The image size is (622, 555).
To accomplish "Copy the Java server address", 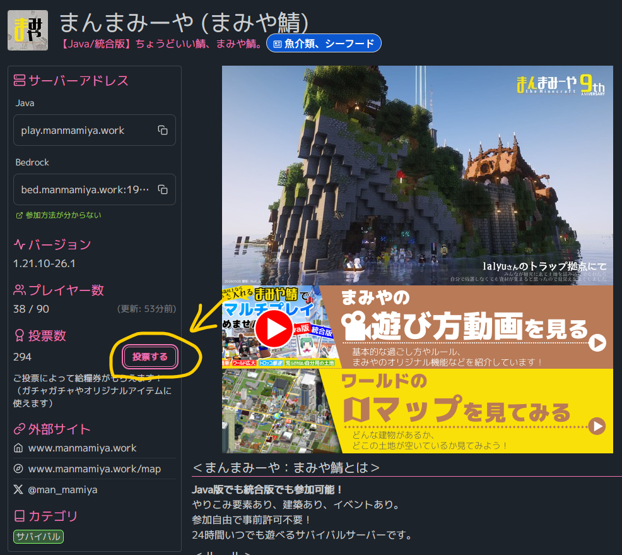I will [x=163, y=130].
